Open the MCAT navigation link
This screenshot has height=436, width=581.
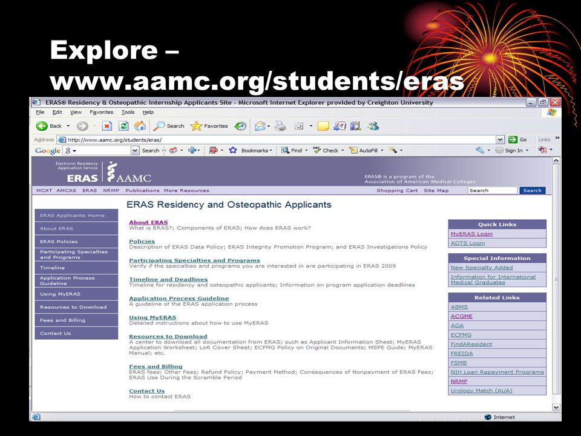click(x=44, y=190)
